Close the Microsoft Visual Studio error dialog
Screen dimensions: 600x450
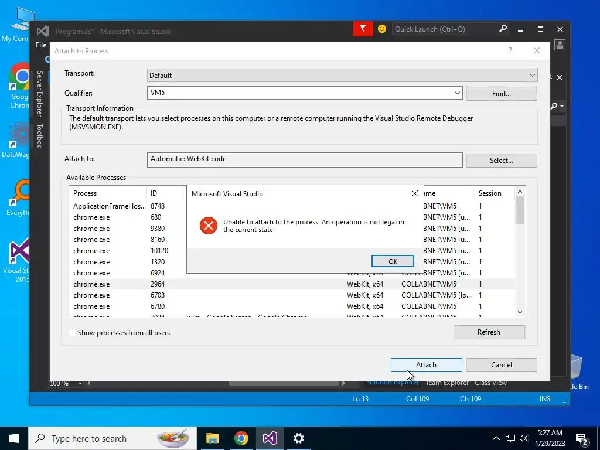click(414, 193)
